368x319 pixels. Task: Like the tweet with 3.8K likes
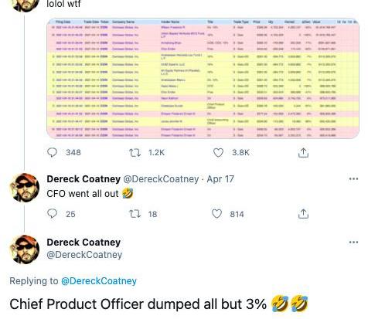tap(218, 152)
